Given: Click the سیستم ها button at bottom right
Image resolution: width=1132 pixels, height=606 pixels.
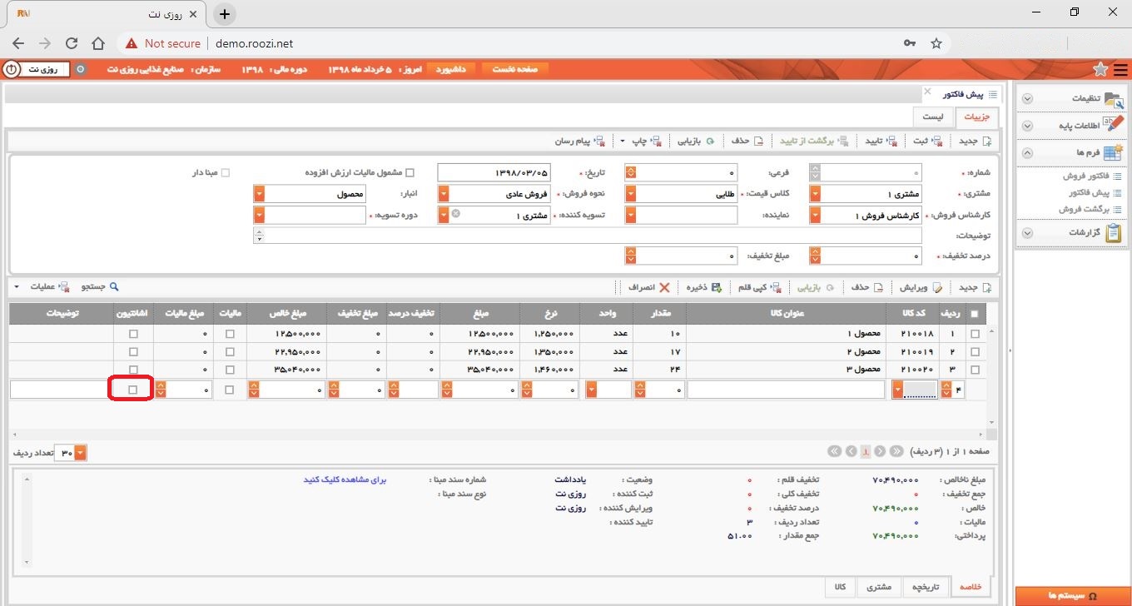Looking at the screenshot, I should [x=1073, y=596].
